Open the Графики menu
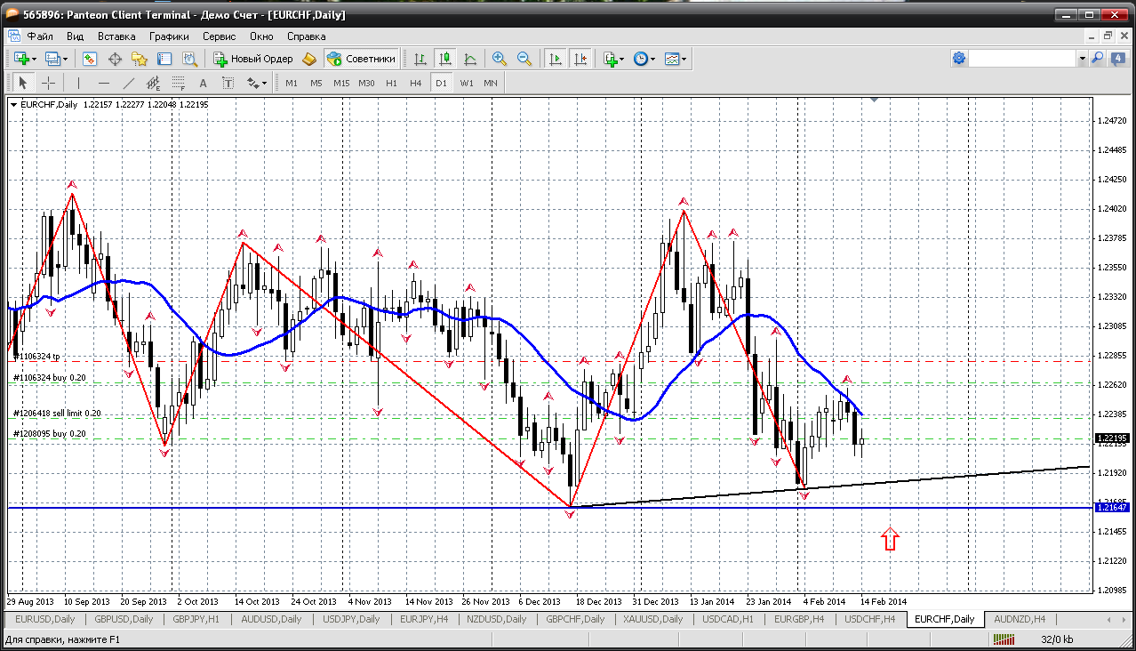Image resolution: width=1136 pixels, height=651 pixels. click(x=169, y=36)
